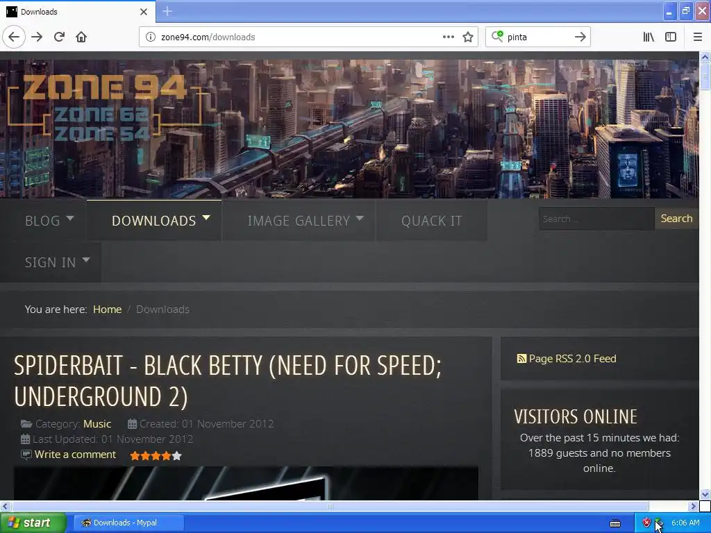Click the vertical scrollbar up arrow

(705, 57)
